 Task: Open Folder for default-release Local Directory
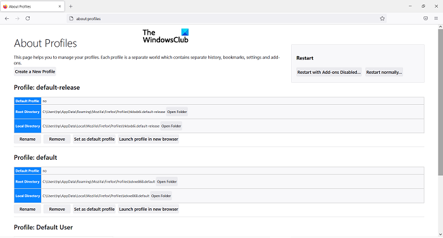click(x=172, y=126)
